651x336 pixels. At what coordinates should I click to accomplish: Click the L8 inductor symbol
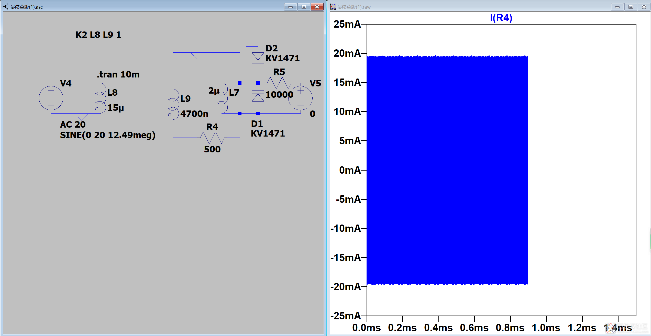click(101, 98)
